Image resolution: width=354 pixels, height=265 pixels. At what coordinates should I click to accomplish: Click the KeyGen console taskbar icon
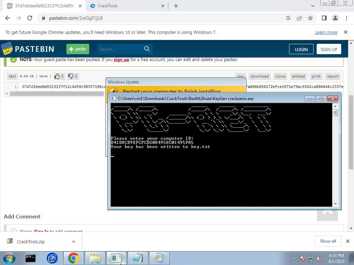pyautogui.click(x=116, y=258)
